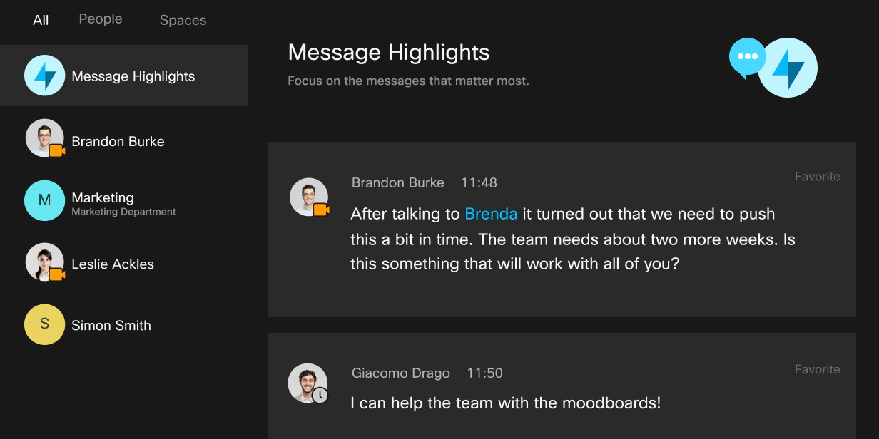The width and height of the screenshot is (879, 439).
Task: Click the chat bubble icon in header
Action: tap(747, 57)
